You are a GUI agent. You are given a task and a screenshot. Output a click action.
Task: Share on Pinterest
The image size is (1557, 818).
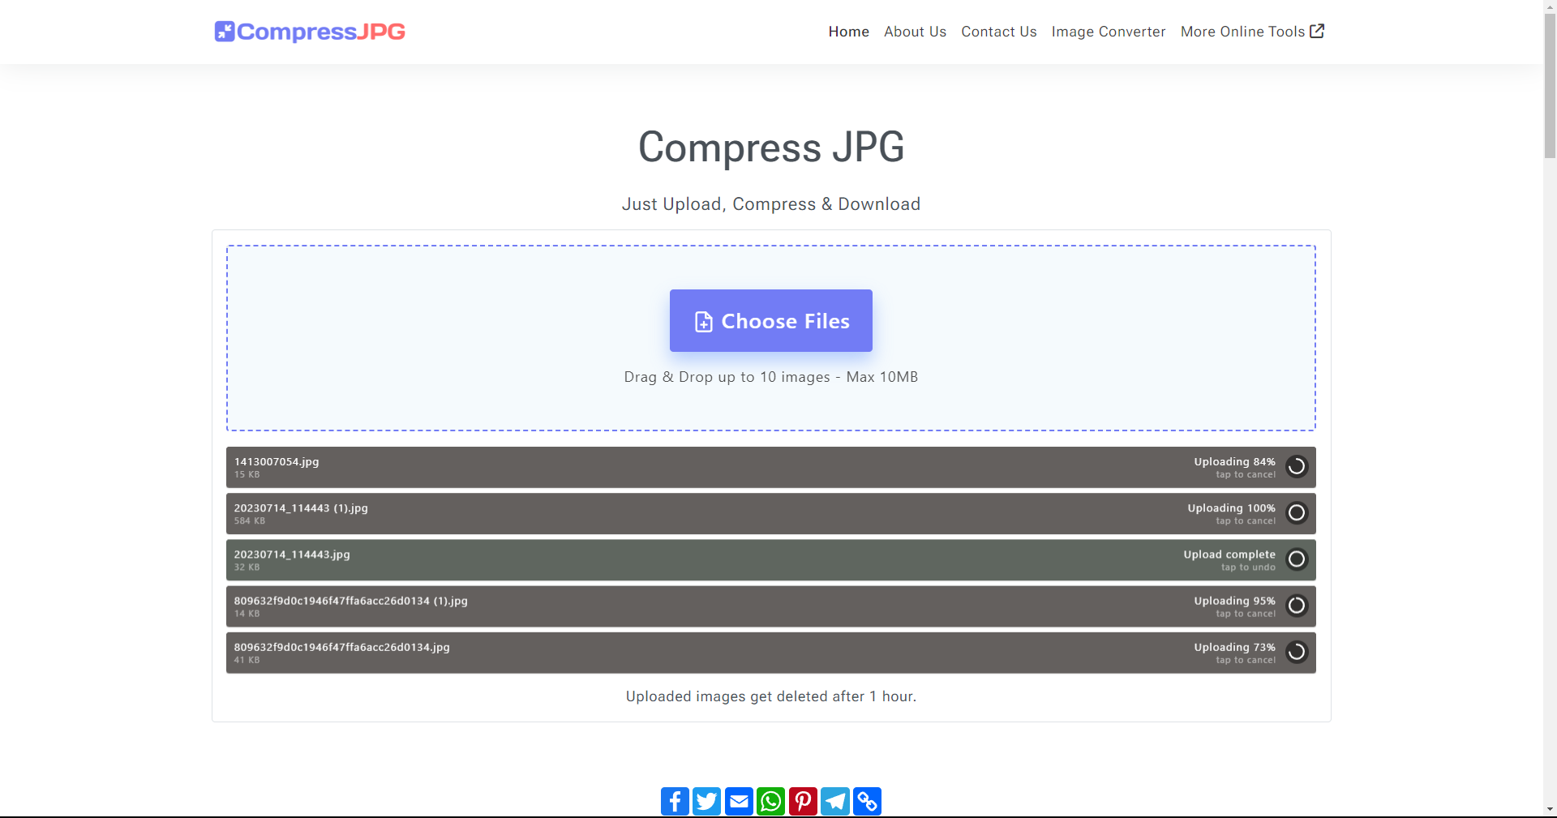tap(803, 801)
